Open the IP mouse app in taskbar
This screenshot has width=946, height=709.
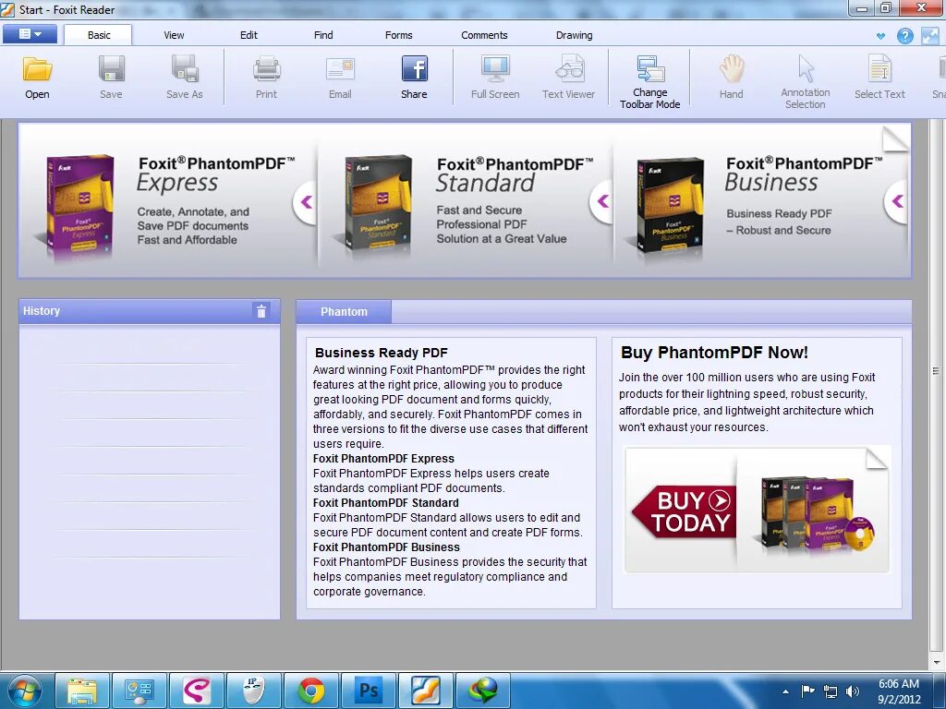tap(253, 691)
